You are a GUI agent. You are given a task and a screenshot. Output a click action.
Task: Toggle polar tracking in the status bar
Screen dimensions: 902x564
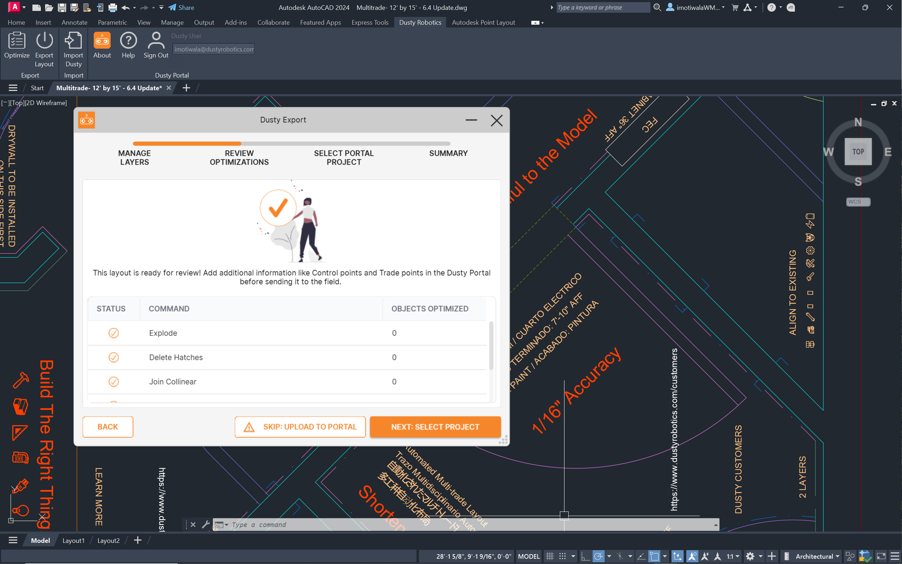point(598,556)
